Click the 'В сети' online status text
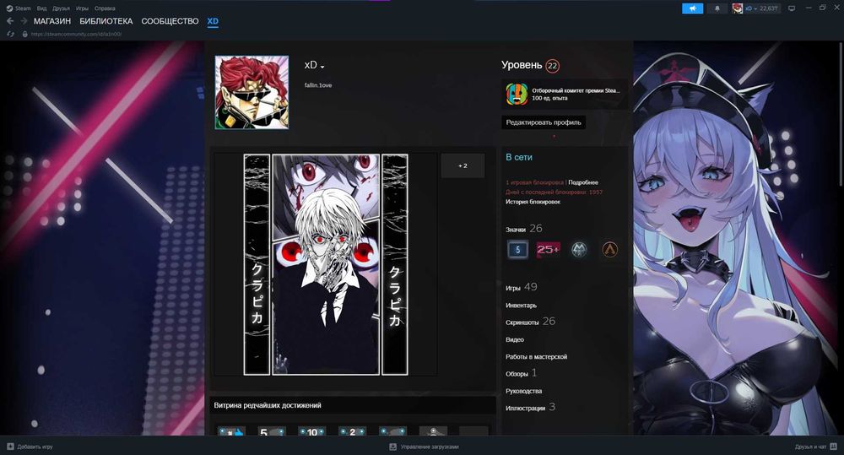844x455 pixels. [x=519, y=157]
